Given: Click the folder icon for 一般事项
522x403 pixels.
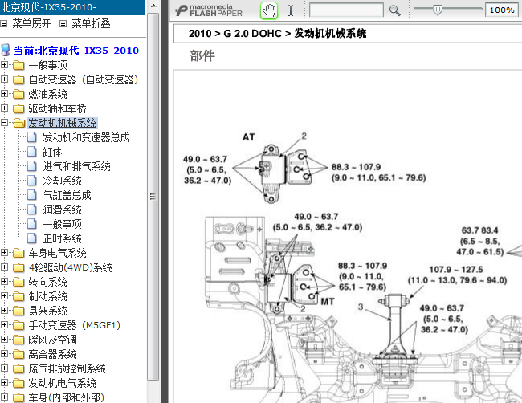Looking at the screenshot, I should point(18,65).
